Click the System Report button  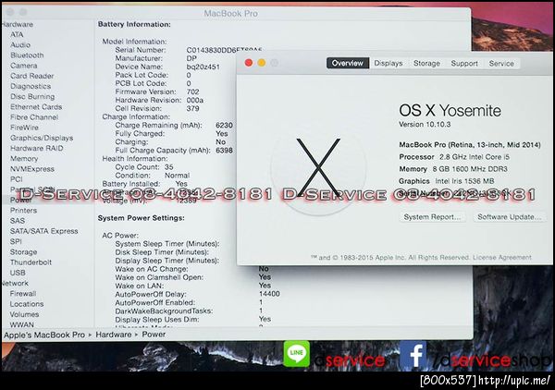tap(433, 217)
